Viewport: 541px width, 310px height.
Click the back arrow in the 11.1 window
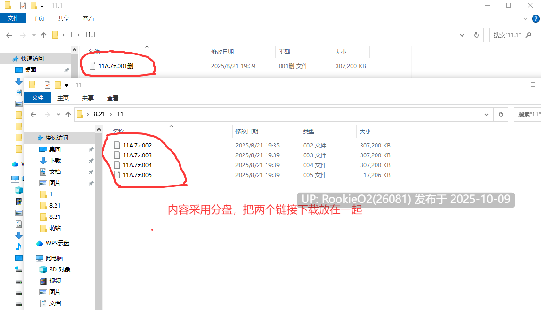click(9, 35)
